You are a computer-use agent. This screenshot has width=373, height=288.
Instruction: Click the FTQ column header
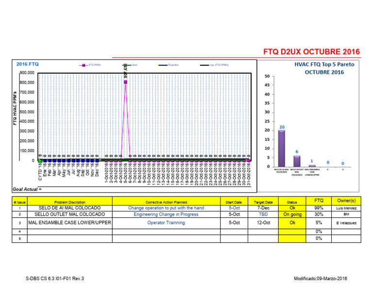pyautogui.click(x=319, y=201)
